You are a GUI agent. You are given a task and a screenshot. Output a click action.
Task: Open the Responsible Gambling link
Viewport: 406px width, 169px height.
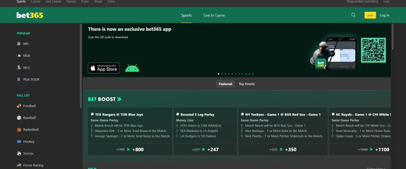[362, 2]
